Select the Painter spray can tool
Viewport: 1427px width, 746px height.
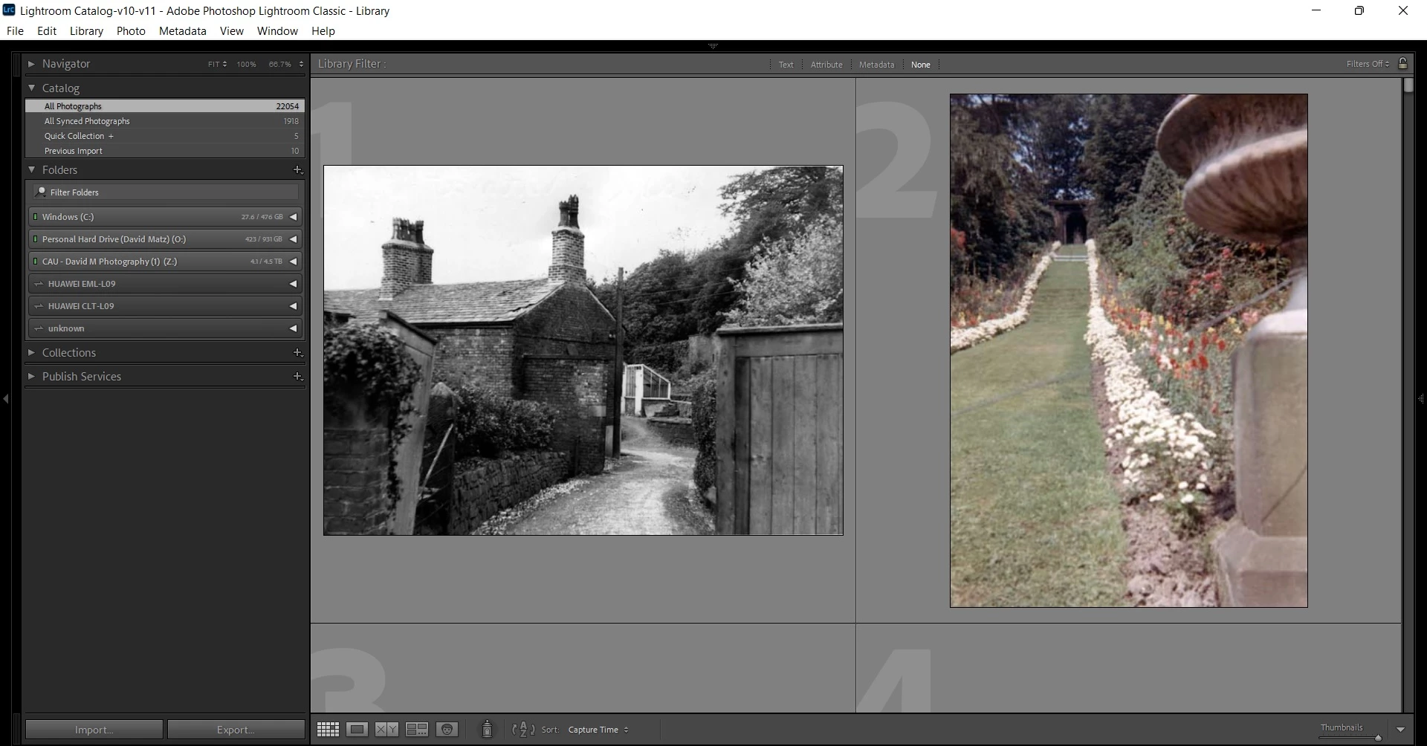click(x=487, y=730)
